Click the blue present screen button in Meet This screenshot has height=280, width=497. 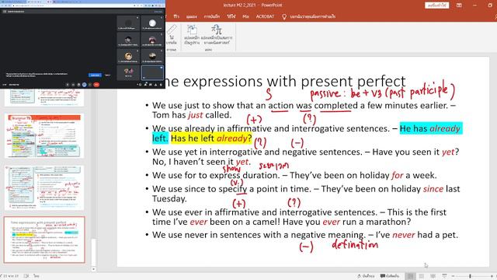[85, 85]
